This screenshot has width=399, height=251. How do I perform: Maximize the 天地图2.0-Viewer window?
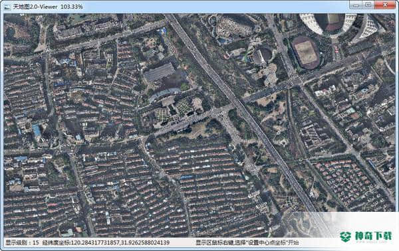pos(368,5)
